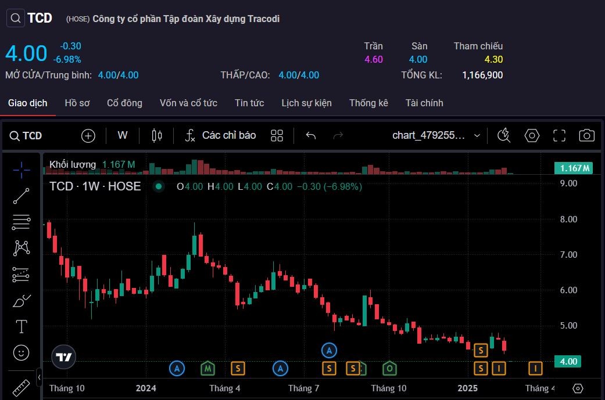This screenshot has height=400, width=605.
Task: Click the 1.167 M volume axis label
Action: (574, 168)
